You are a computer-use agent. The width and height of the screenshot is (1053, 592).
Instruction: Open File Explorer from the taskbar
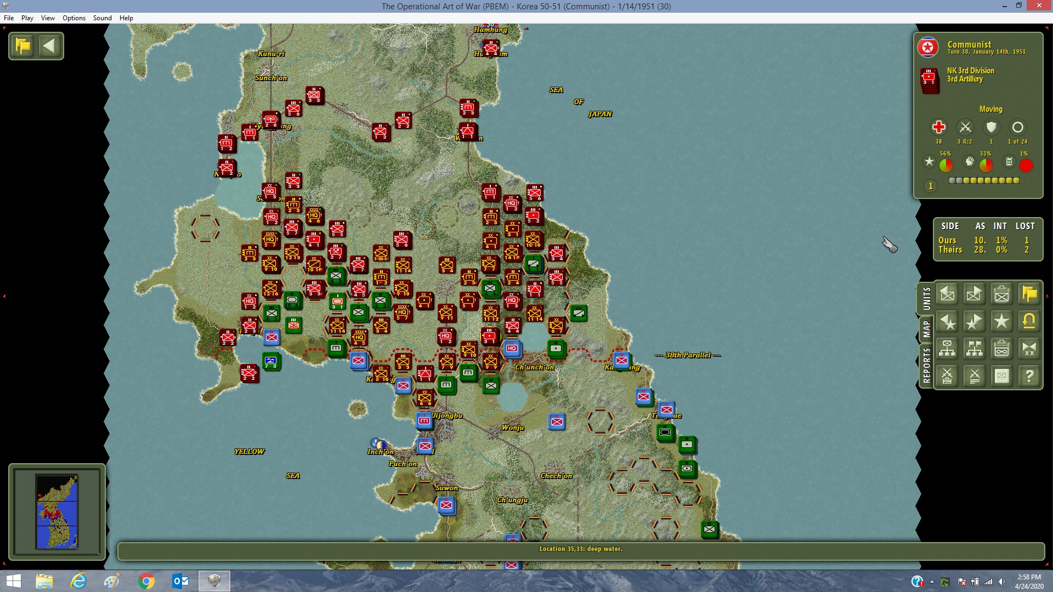(x=44, y=581)
